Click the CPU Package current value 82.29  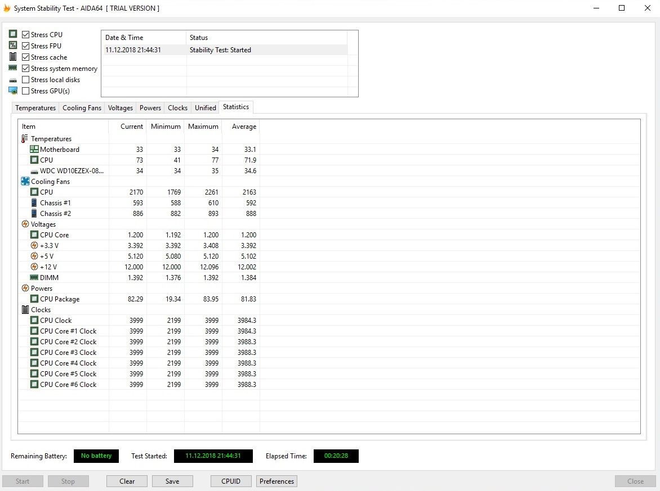click(135, 299)
